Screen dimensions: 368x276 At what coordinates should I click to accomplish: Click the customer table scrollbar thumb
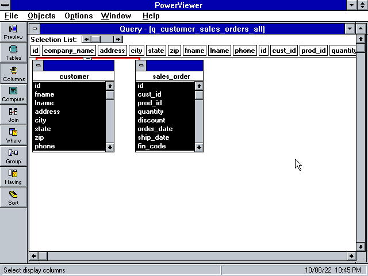(110, 95)
